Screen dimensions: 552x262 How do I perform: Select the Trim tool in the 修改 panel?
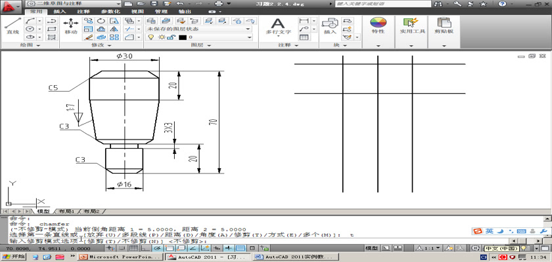coord(129,29)
